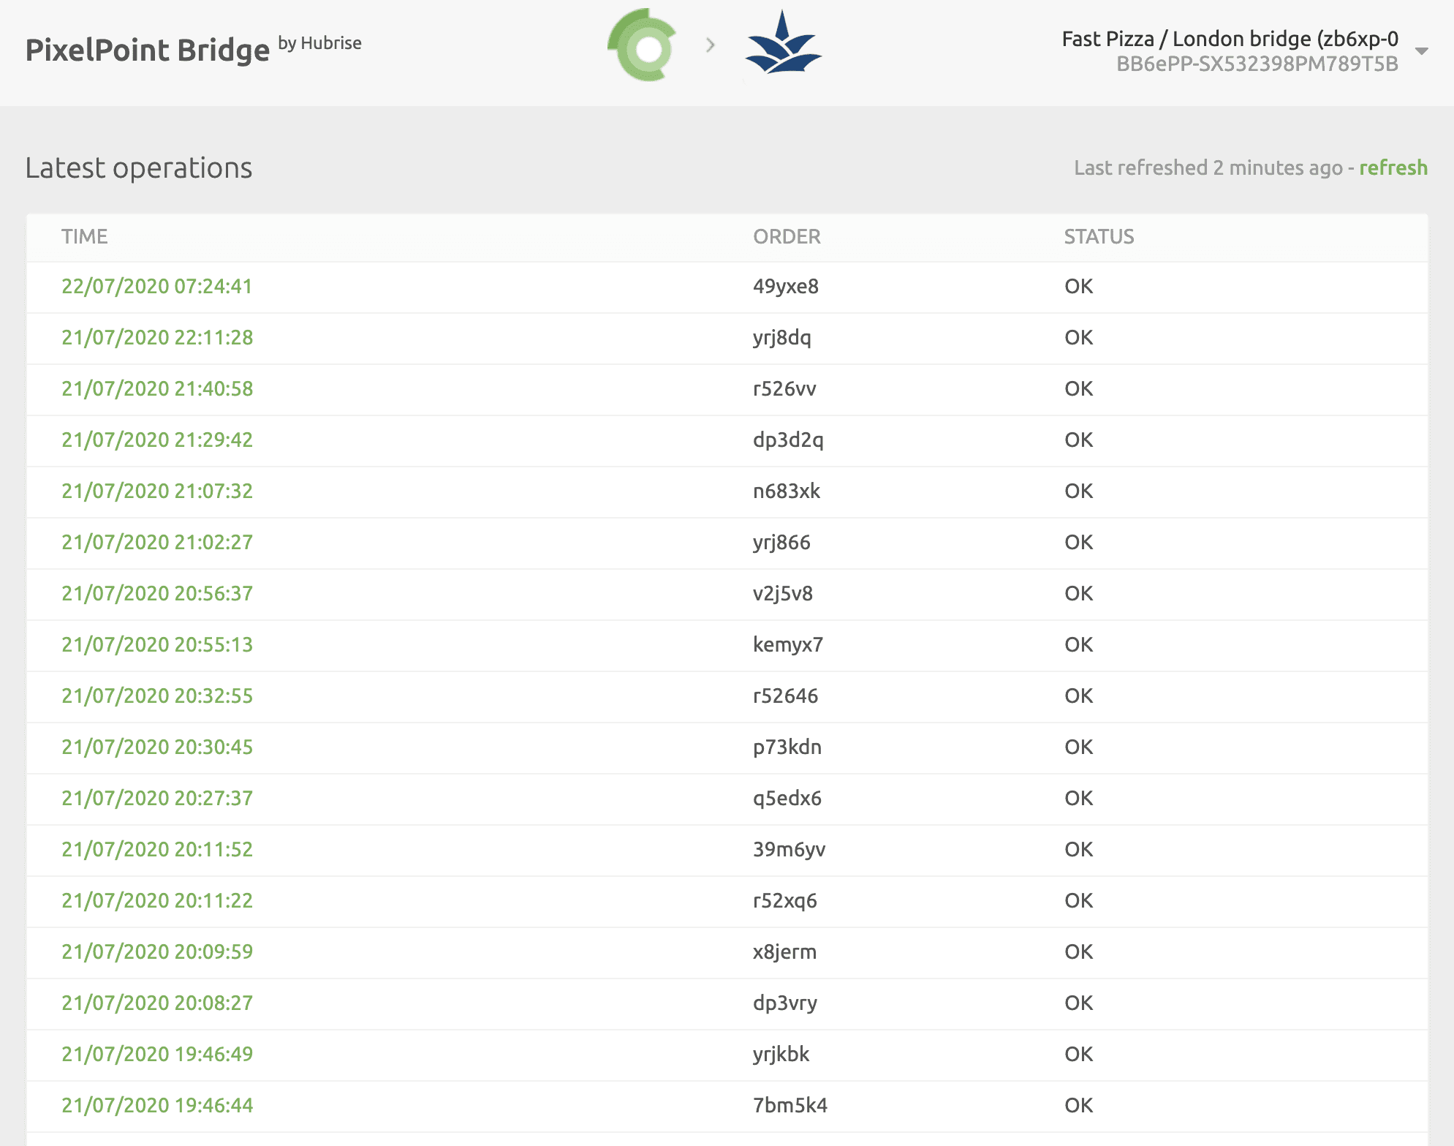Open operation 21/07/2020 19:46:44
Viewport: 1454px width, 1146px height.
157,1105
